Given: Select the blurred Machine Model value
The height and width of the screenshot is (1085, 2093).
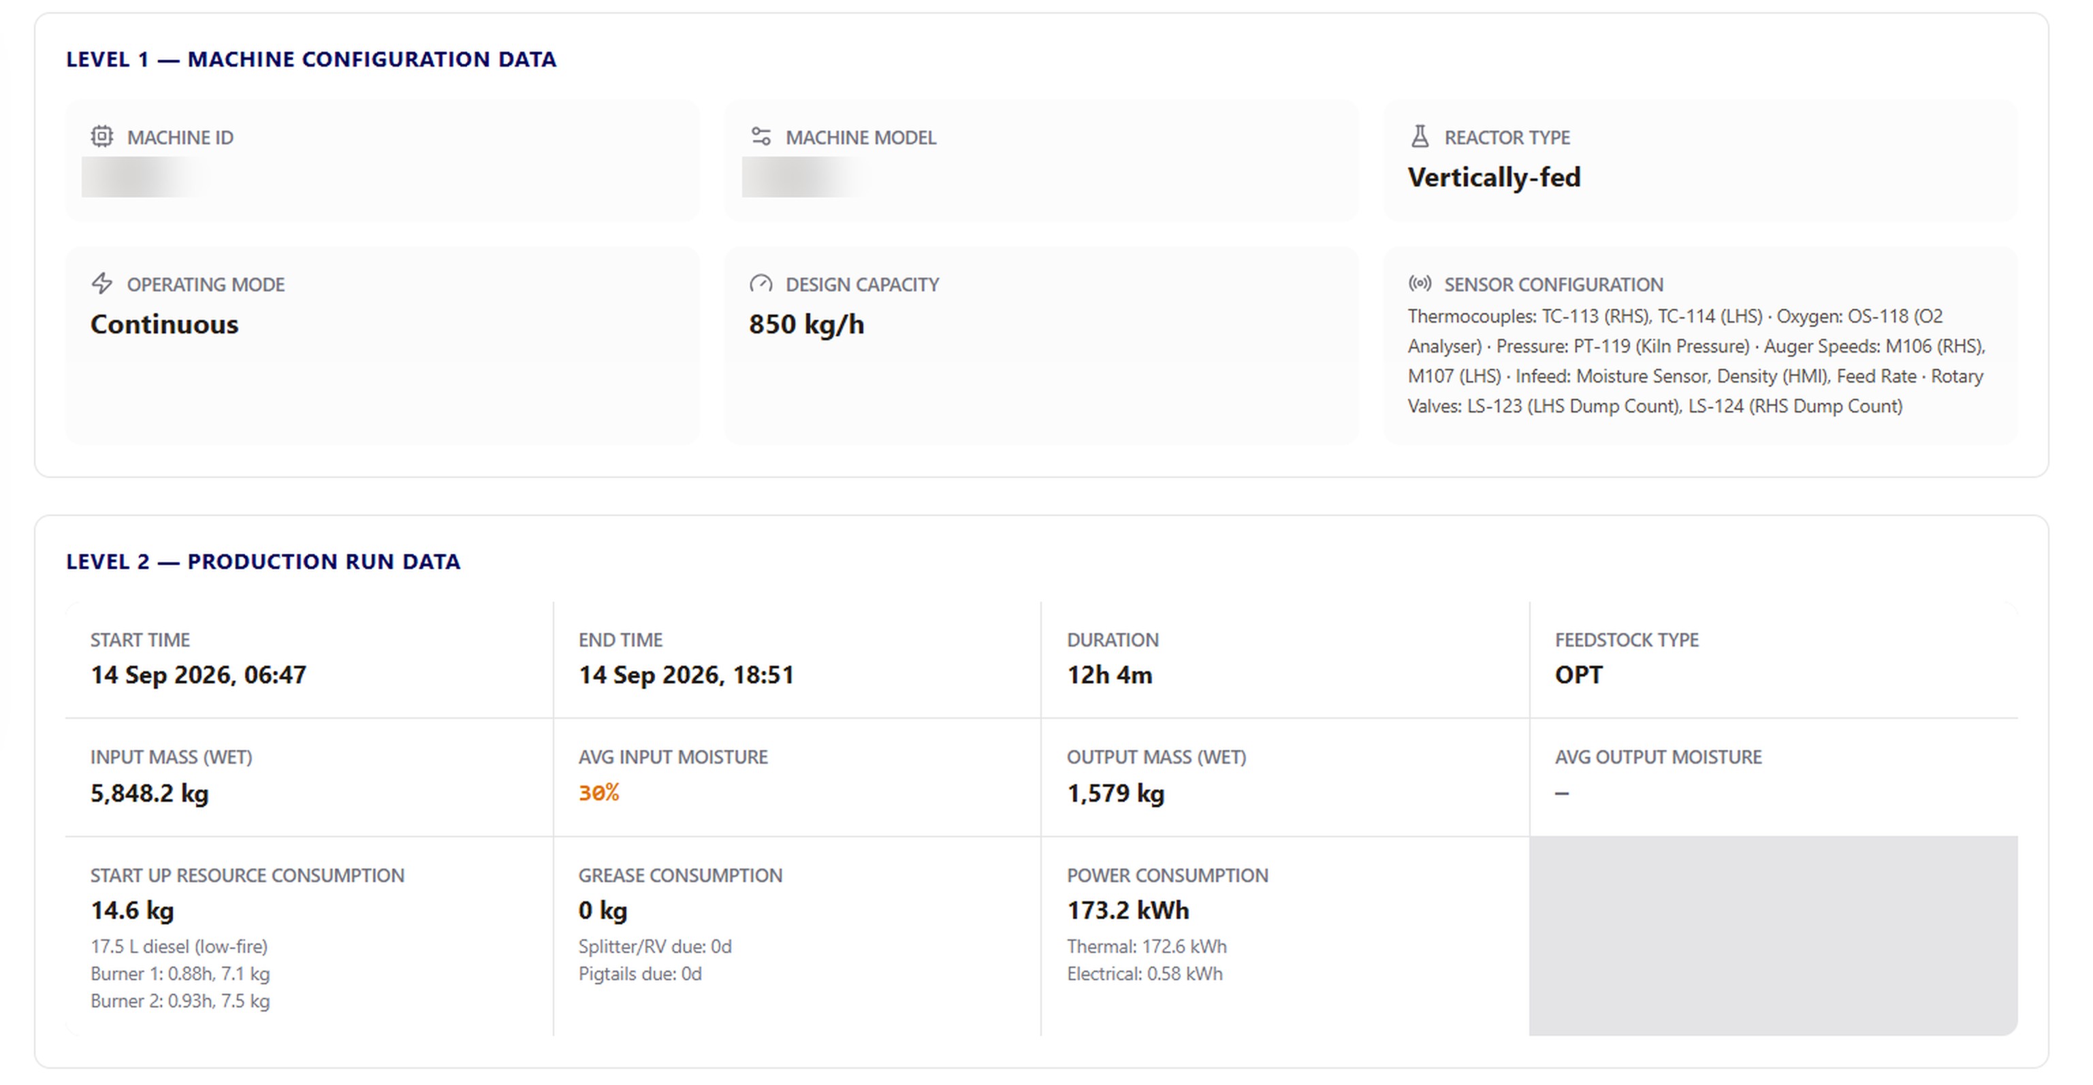Looking at the screenshot, I should click(x=803, y=177).
